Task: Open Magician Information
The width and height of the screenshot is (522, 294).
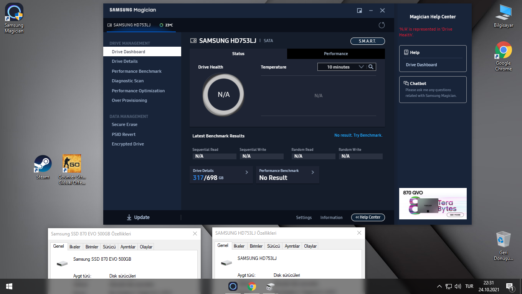Action: point(332,217)
